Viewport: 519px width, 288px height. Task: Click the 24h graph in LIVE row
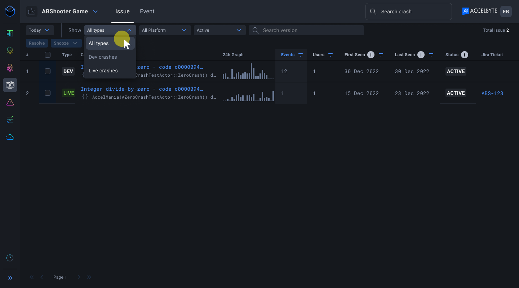[248, 96]
